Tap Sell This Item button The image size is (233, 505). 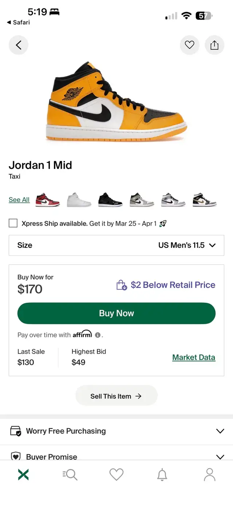116,396
